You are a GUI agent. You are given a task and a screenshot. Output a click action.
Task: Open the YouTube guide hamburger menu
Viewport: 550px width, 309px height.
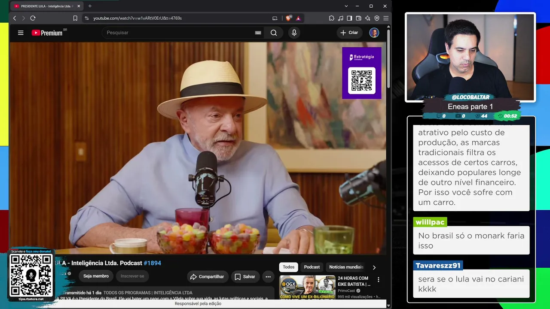(x=21, y=33)
